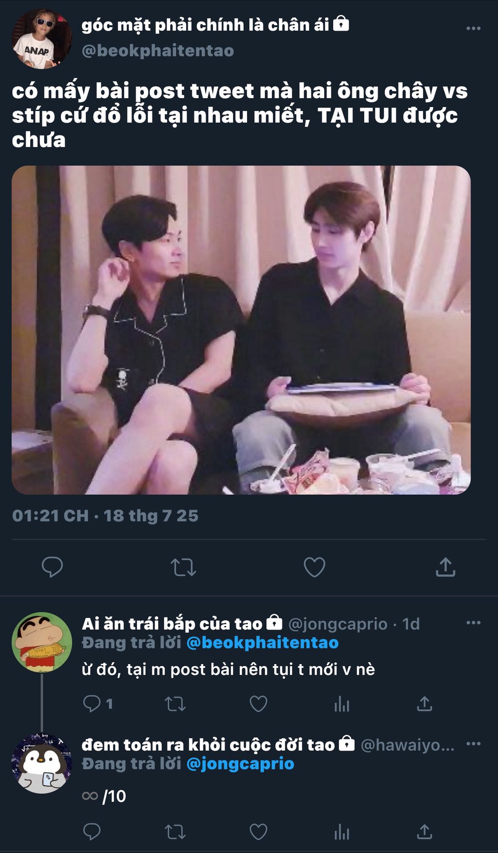Open the tweet author's profile avatar
The image size is (498, 853).
point(41,39)
